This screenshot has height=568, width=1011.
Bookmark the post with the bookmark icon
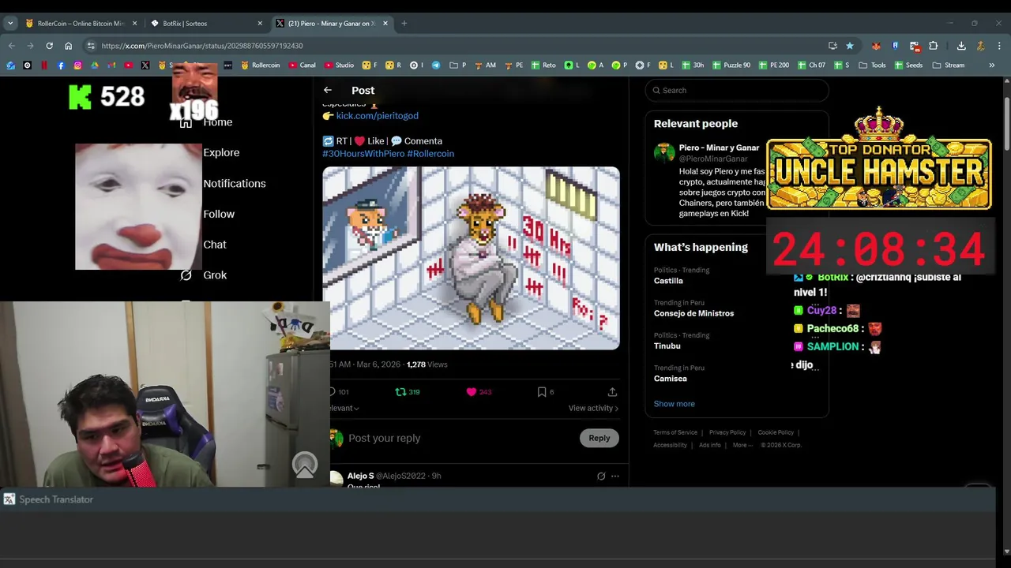pyautogui.click(x=542, y=391)
